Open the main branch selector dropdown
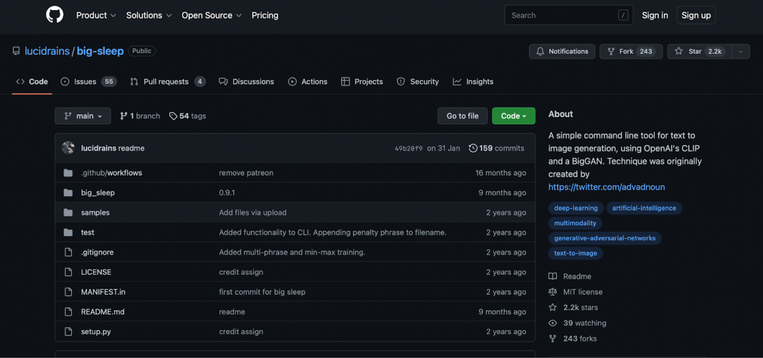Image resolution: width=763 pixels, height=358 pixels. point(83,116)
